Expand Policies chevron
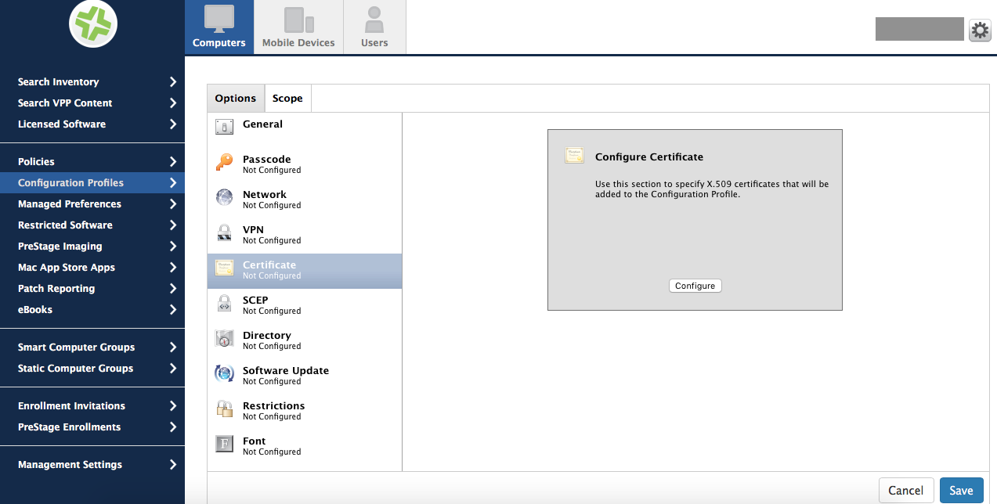The width and height of the screenshot is (997, 504). coord(173,161)
